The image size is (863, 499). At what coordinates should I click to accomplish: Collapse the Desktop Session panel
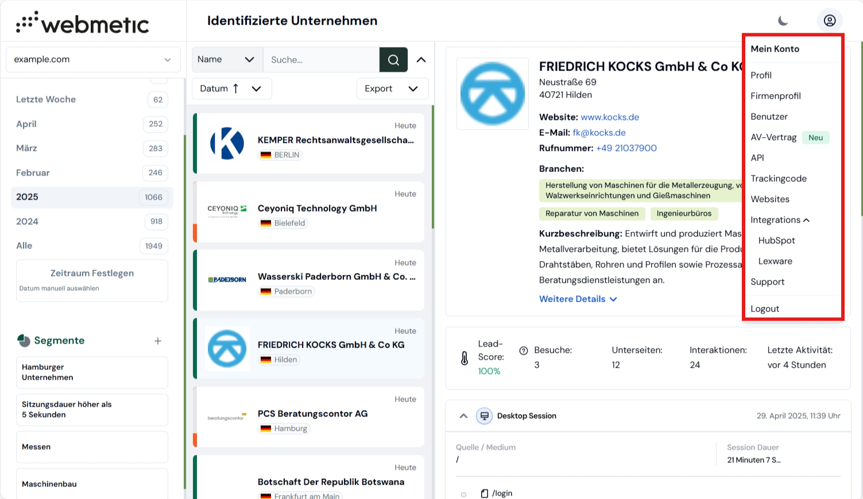coord(463,416)
